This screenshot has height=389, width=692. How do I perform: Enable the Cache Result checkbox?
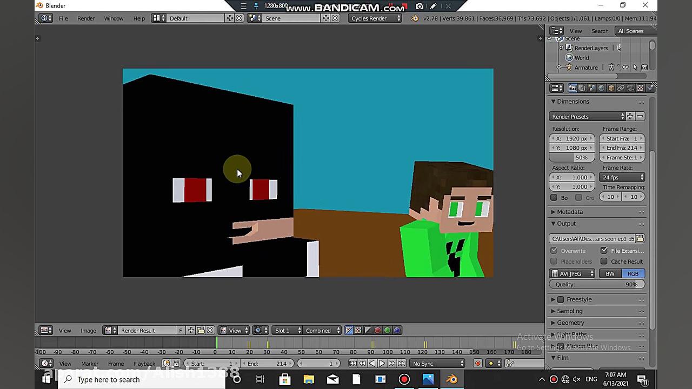604,261
